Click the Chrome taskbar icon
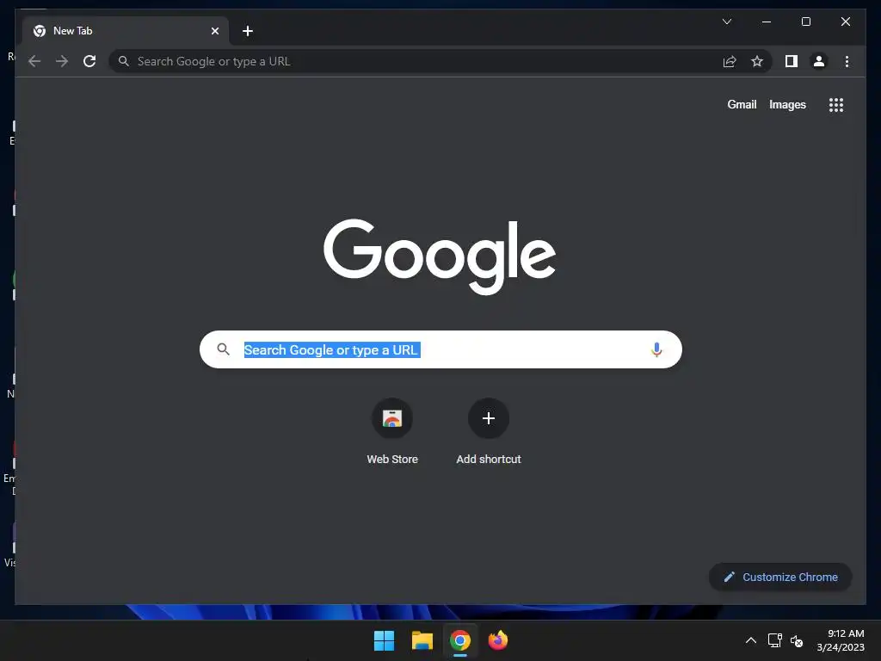 tap(460, 640)
